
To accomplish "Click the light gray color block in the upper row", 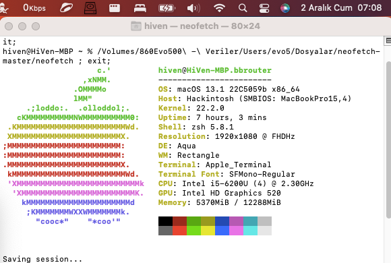I will pyautogui.click(x=264, y=221).
